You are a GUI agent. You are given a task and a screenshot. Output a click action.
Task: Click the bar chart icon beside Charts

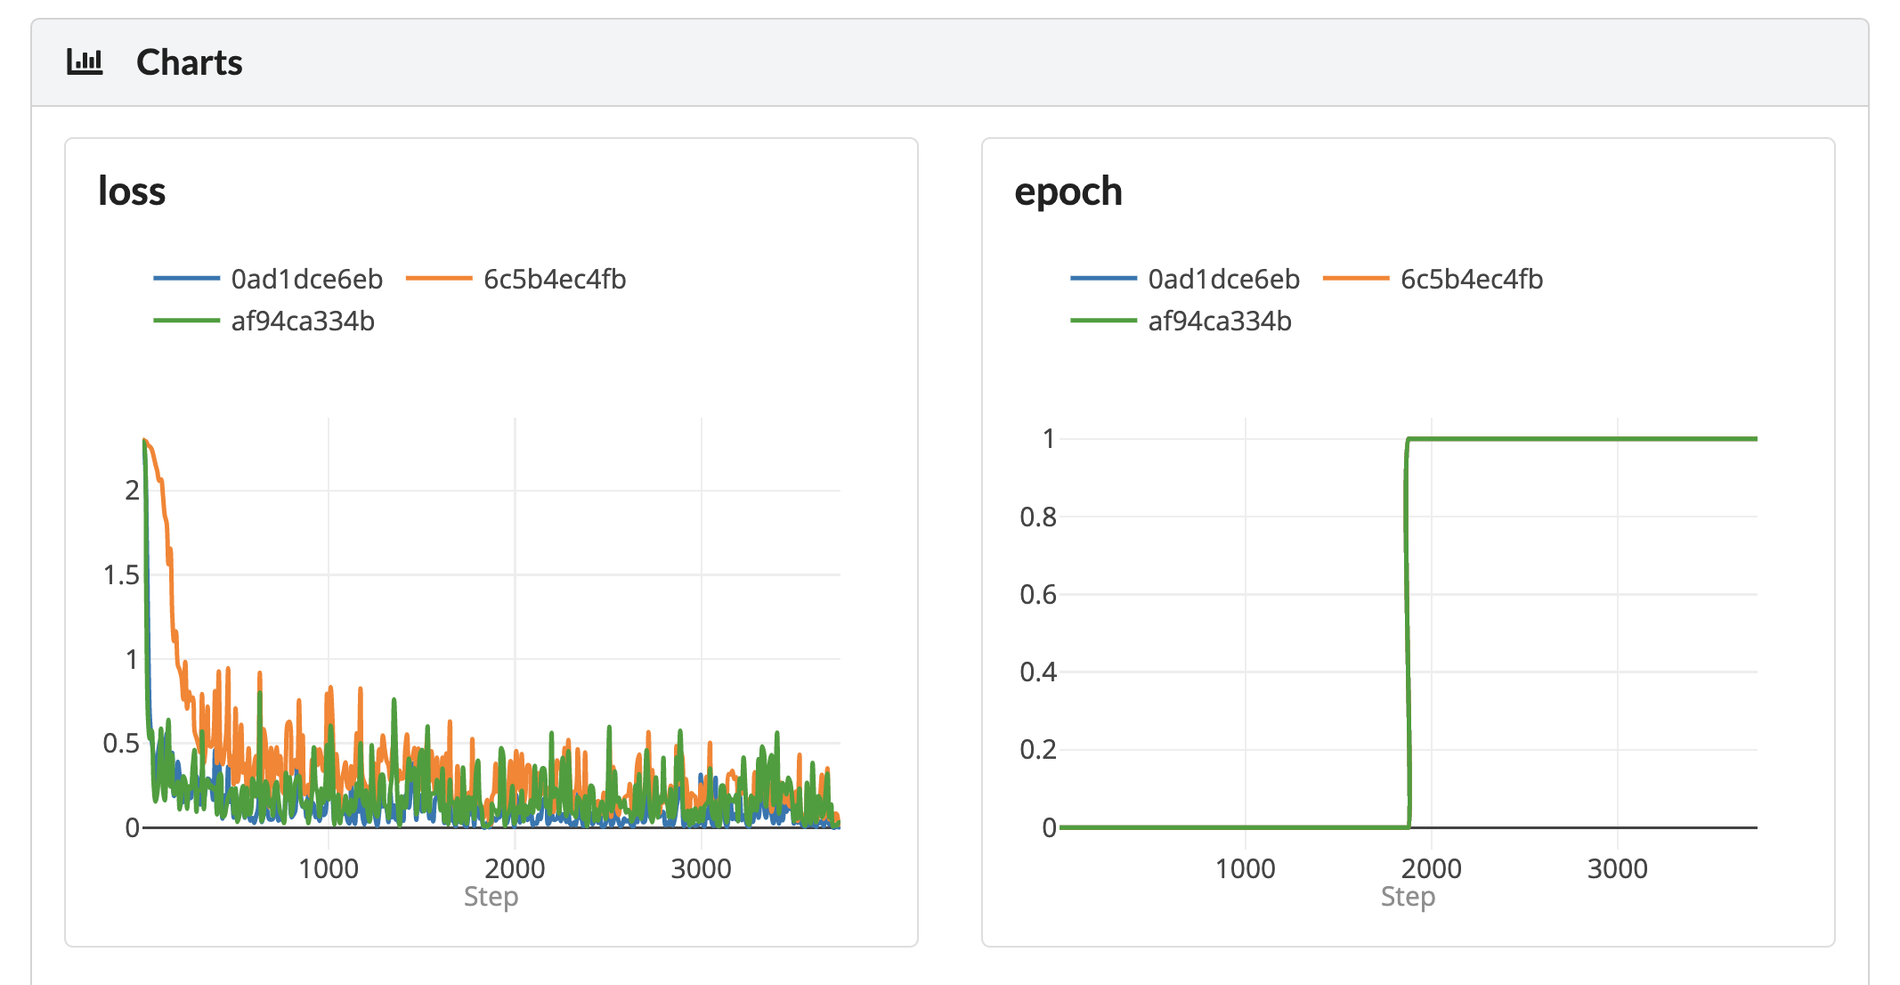[85, 62]
